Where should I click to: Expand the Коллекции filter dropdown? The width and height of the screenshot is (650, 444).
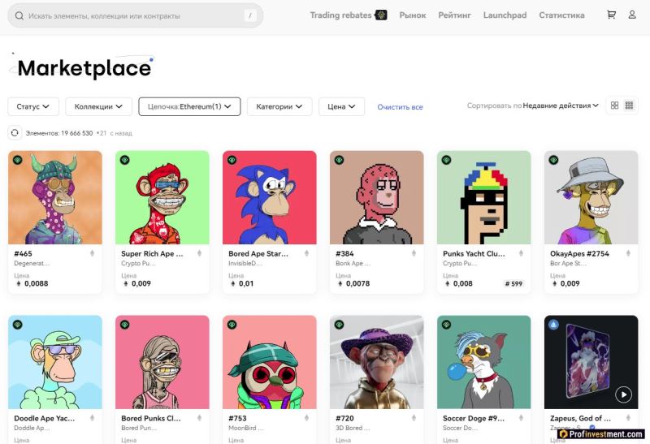(98, 106)
